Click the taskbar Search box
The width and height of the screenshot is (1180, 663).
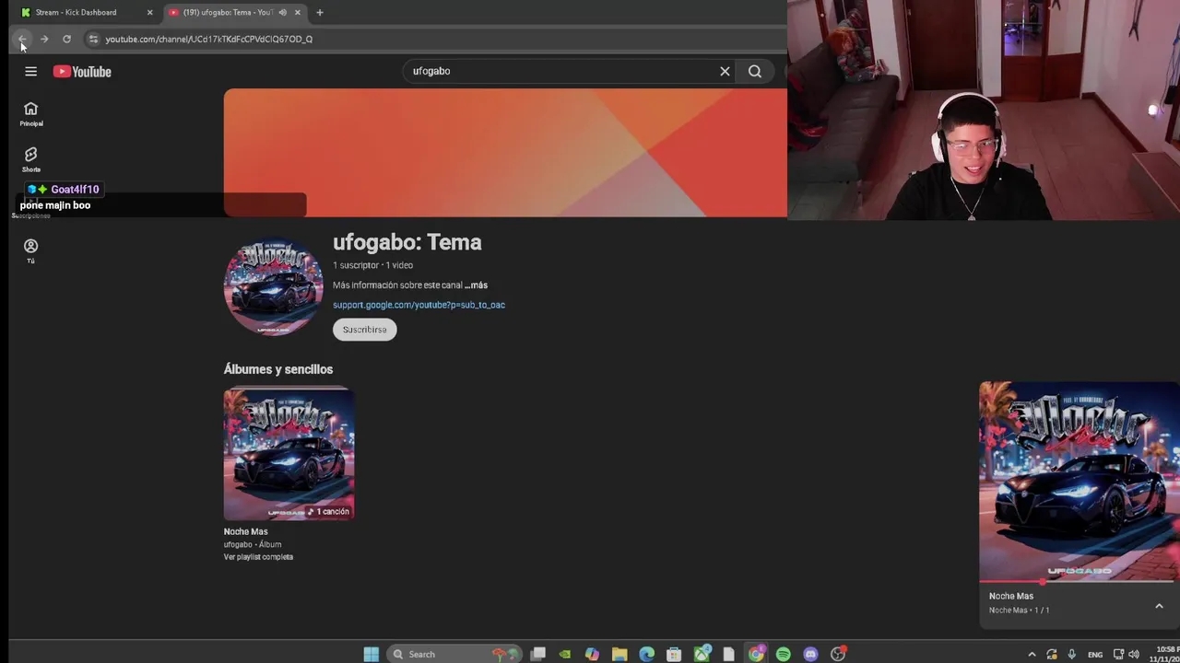click(455, 654)
